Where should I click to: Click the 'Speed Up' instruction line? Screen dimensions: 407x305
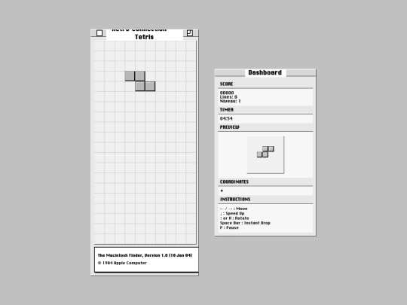(x=232, y=213)
